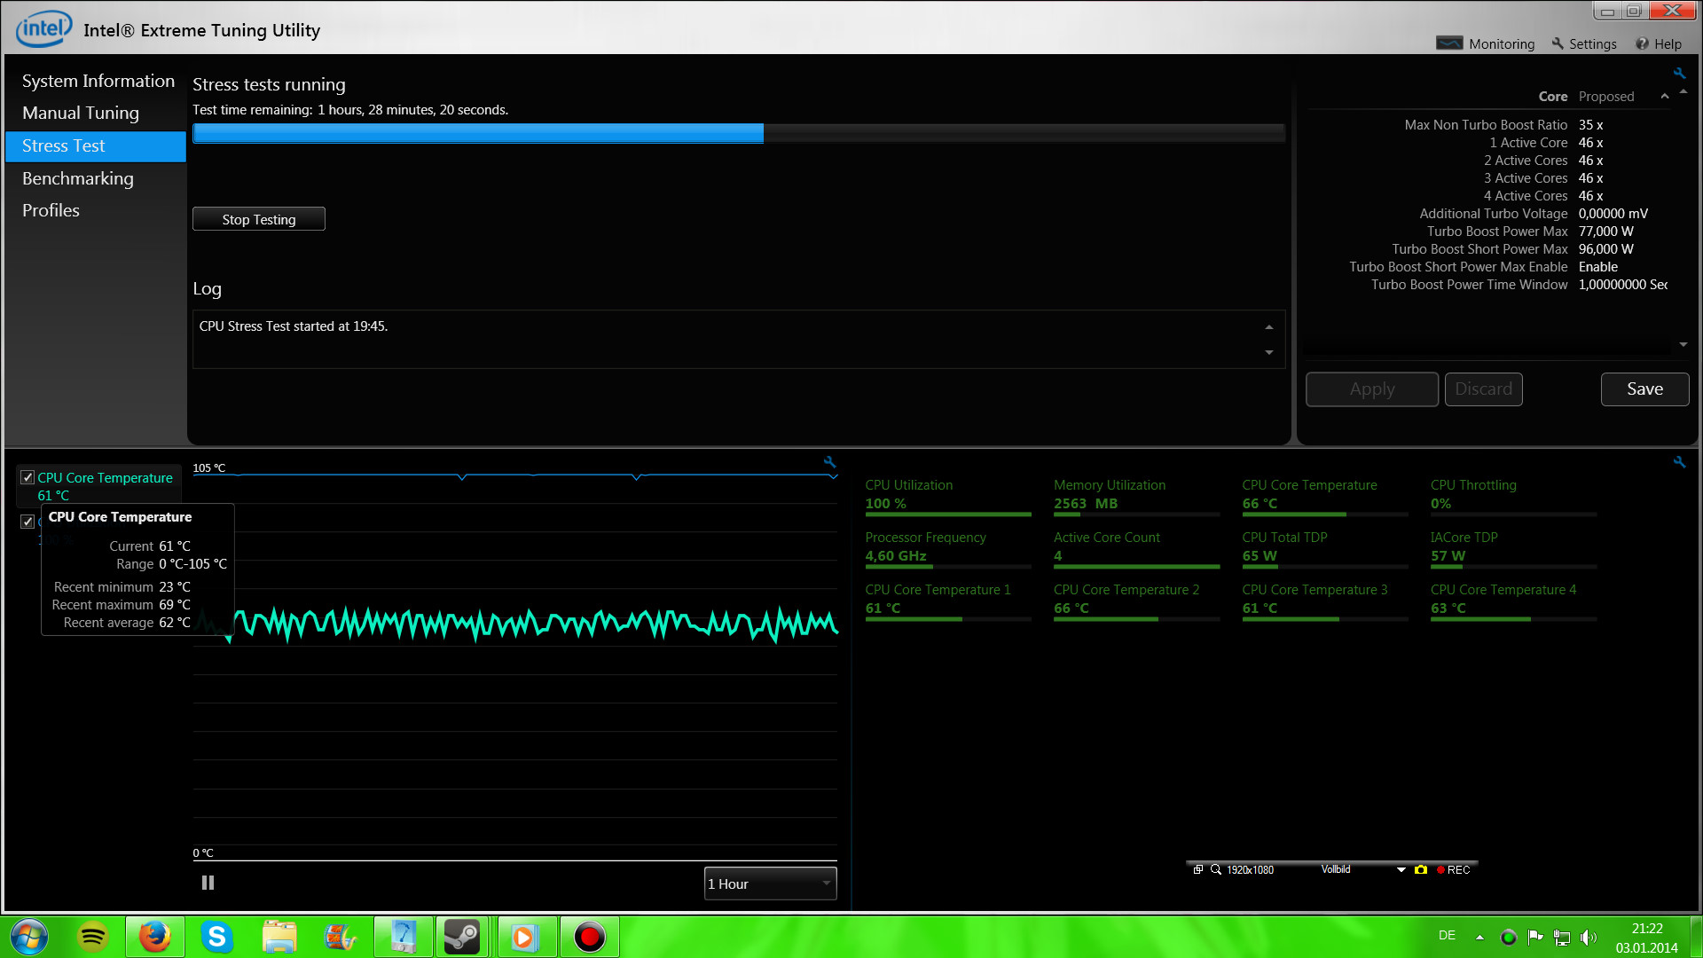Open Steam from the taskbar
Screen dimensions: 1703x958
[x=461, y=937]
